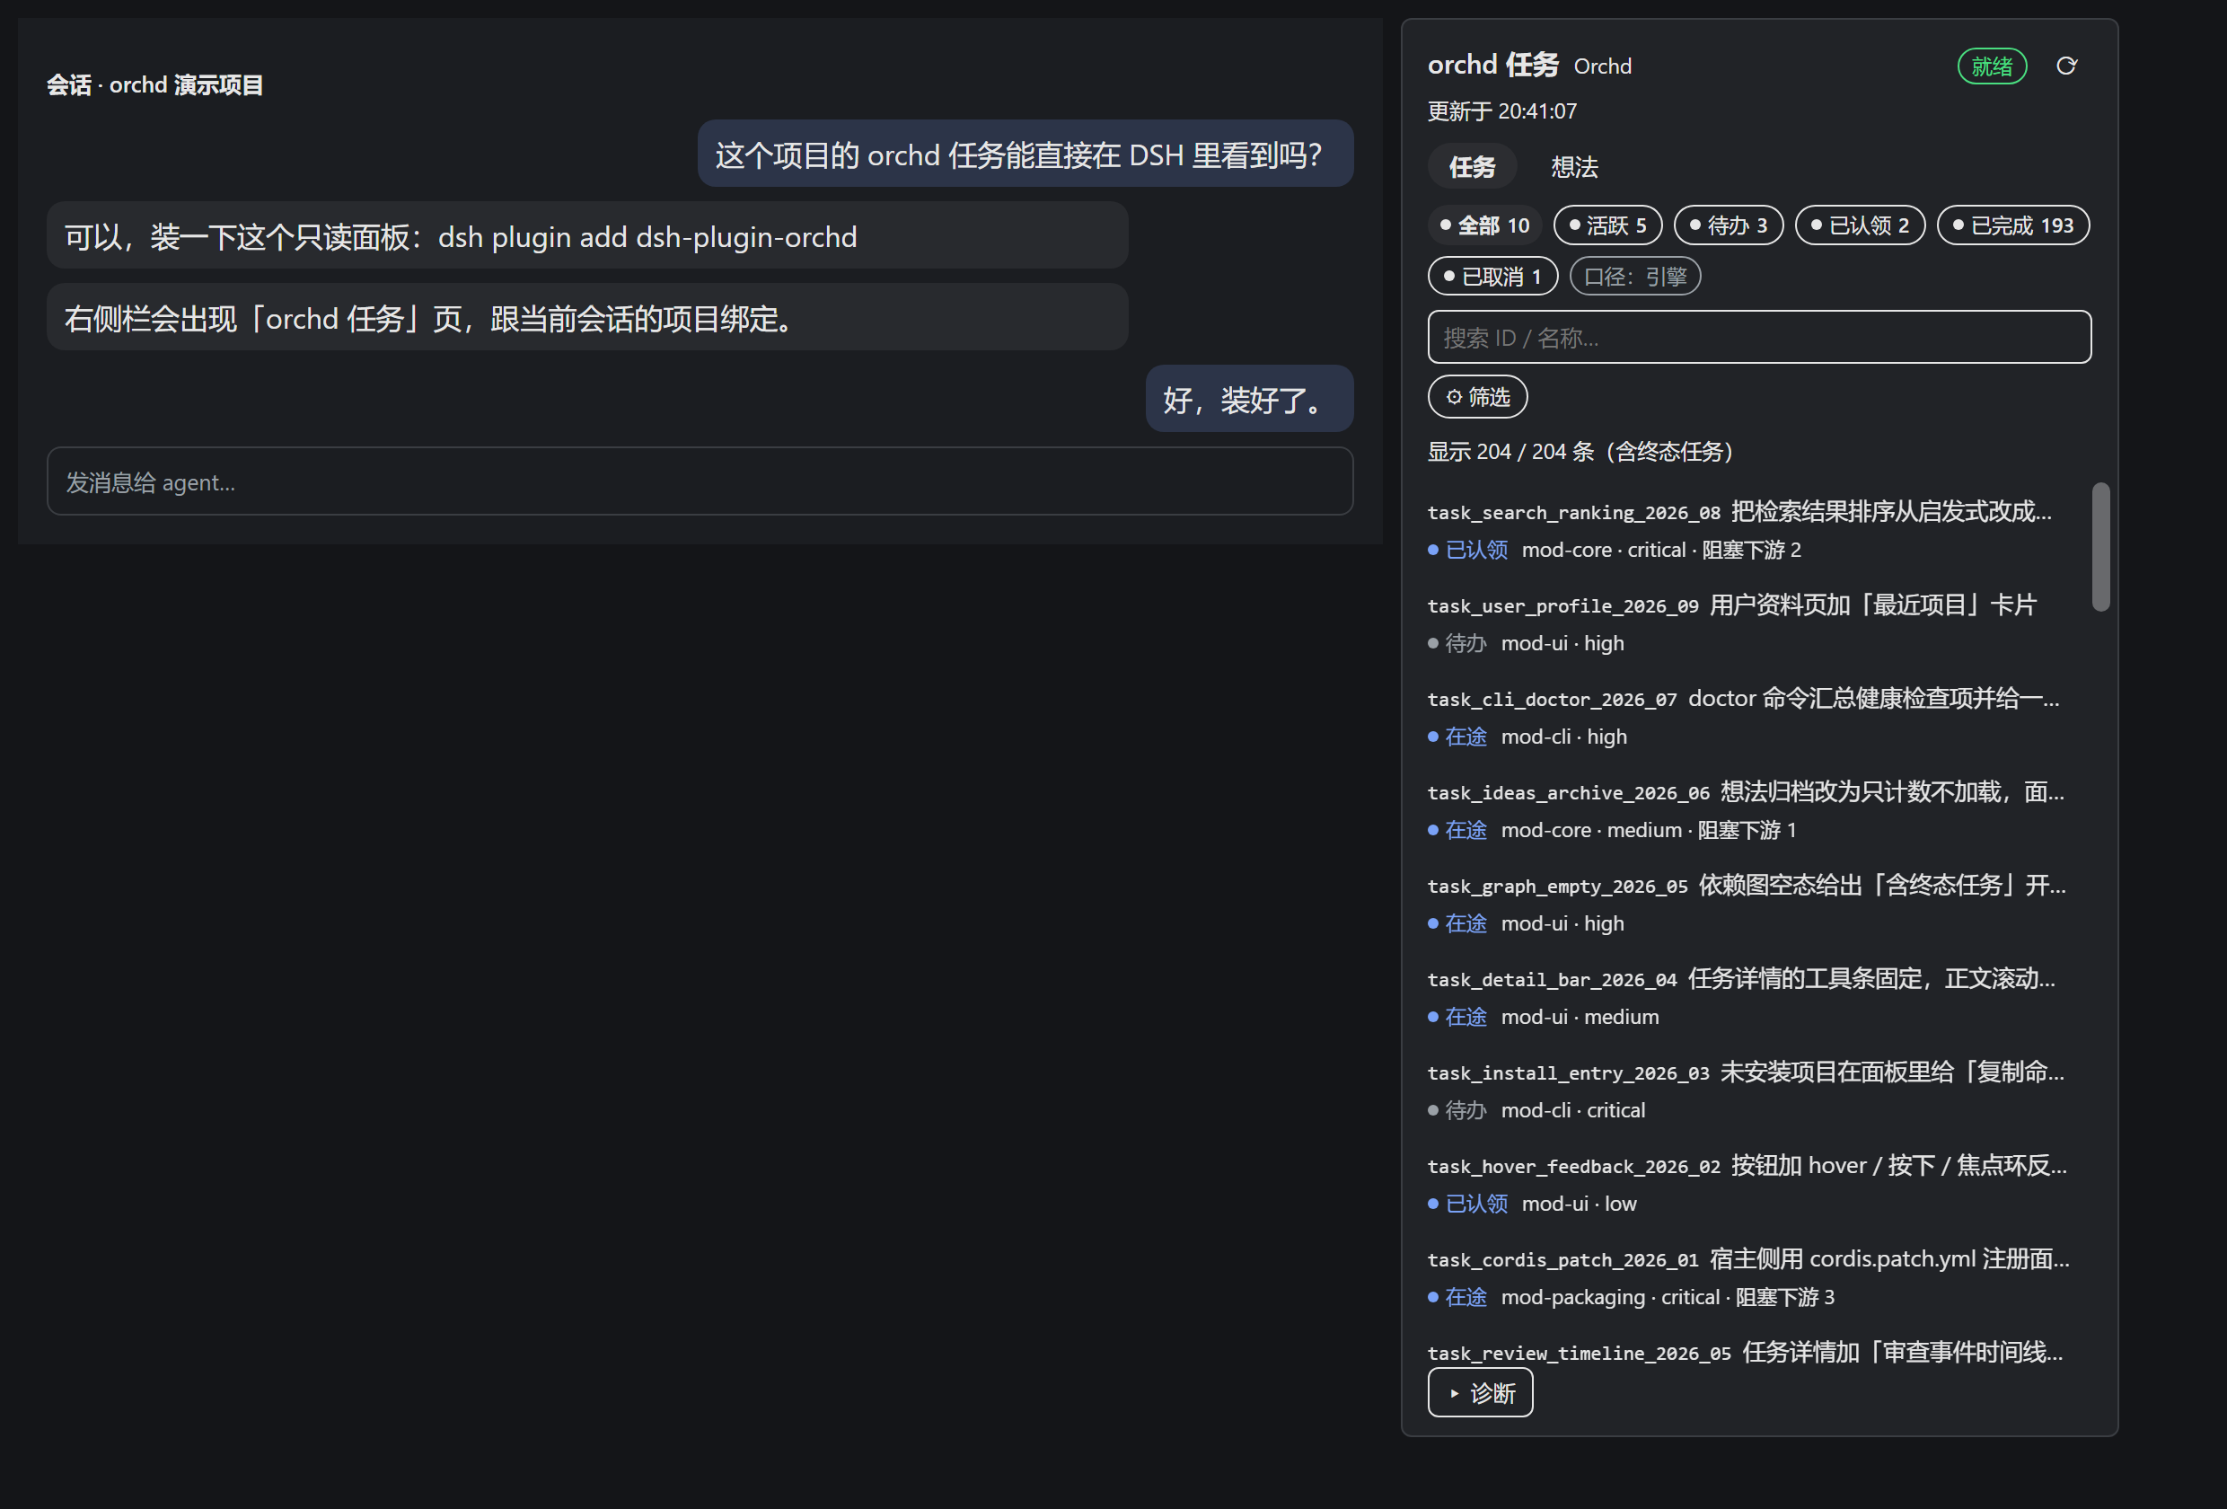Switch to the 想法 tab
The height and width of the screenshot is (1509, 2227).
1574,167
